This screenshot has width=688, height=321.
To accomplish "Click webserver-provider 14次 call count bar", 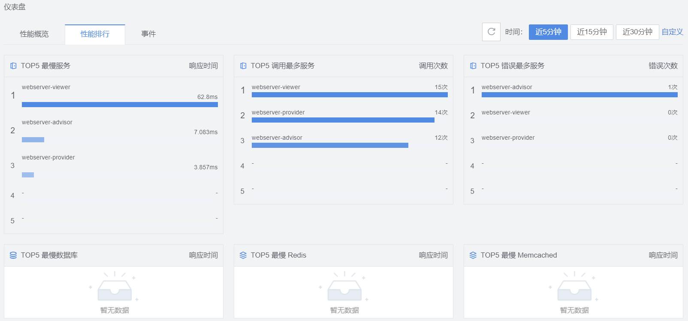I will (x=343, y=120).
